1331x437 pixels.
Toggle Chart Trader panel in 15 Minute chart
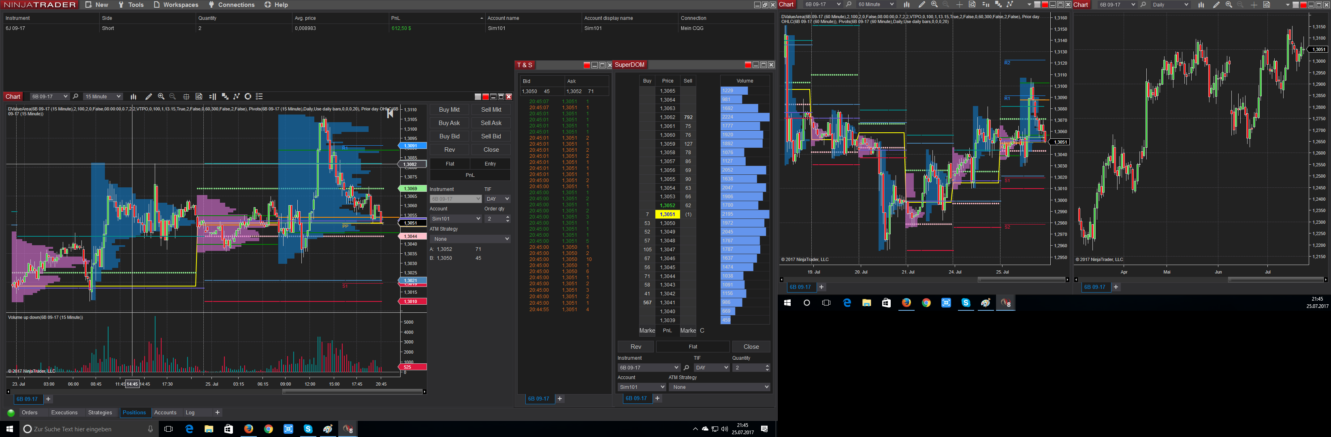212,96
